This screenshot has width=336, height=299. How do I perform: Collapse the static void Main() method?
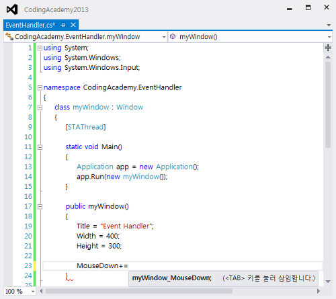pos(40,147)
